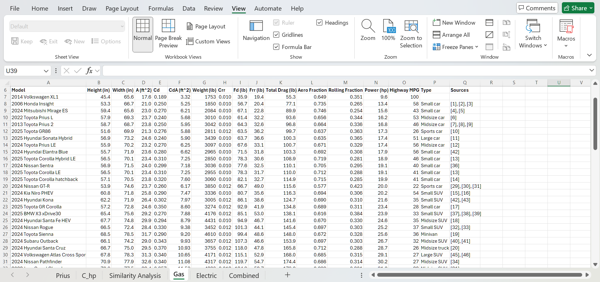
Task: Click the vertical scrollbar thumb
Action: click(x=595, y=124)
